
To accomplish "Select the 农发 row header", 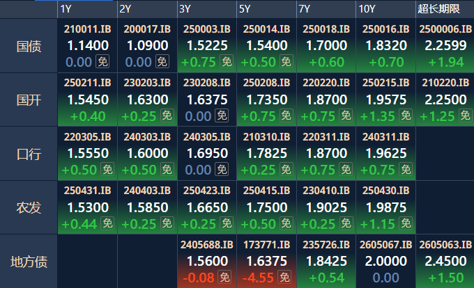I will click(29, 207).
